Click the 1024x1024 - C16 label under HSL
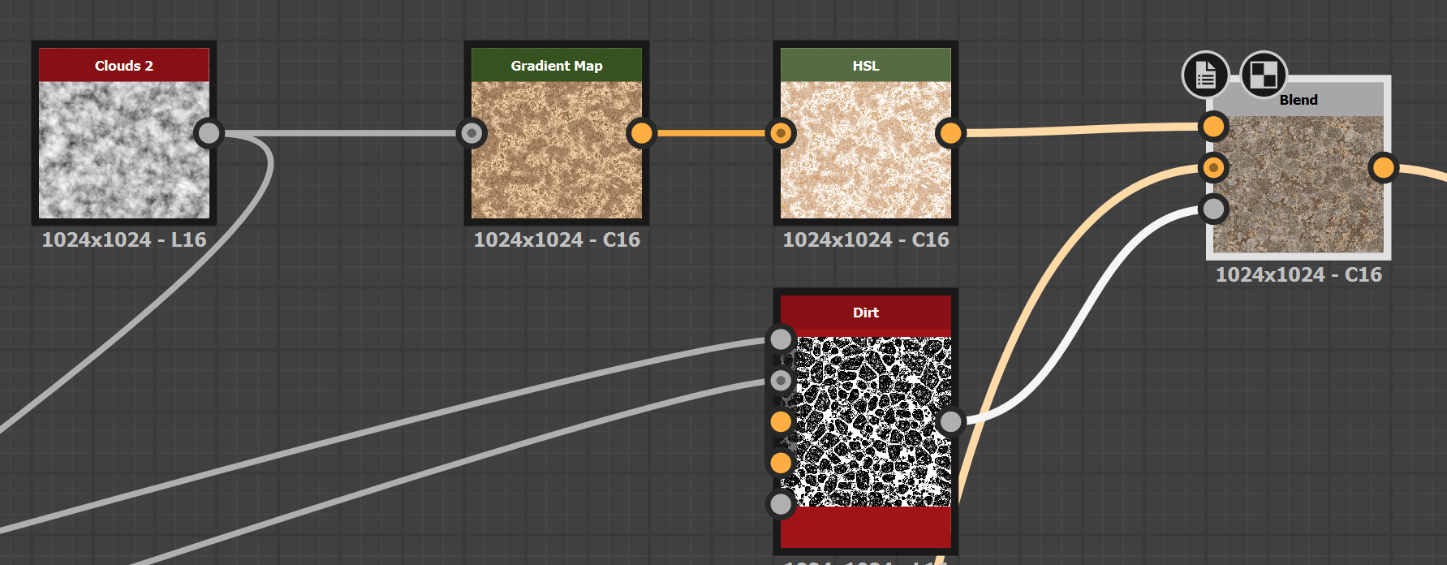 coord(866,240)
